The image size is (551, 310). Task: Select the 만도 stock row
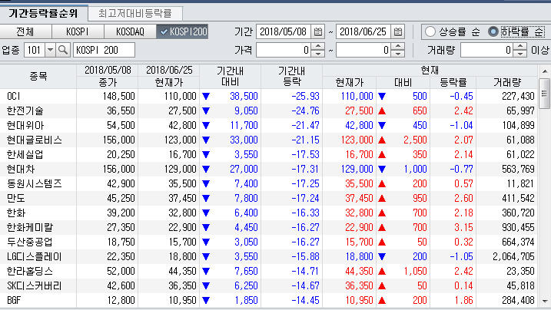269,198
